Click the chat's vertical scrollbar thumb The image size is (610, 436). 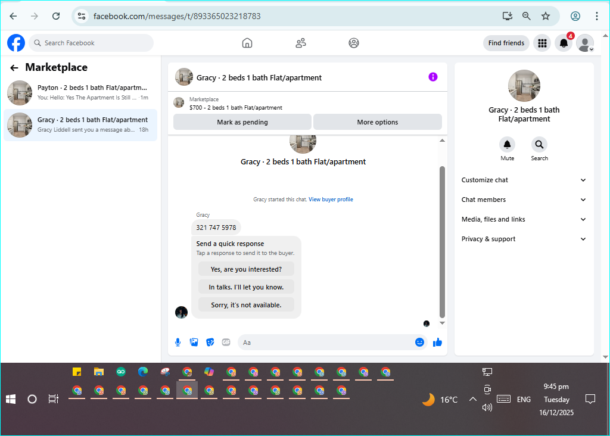pos(443,242)
